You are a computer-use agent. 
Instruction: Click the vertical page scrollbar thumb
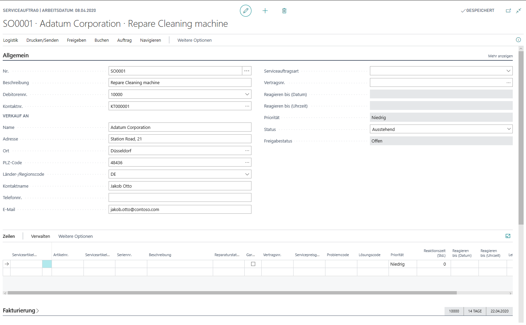pos(521,137)
